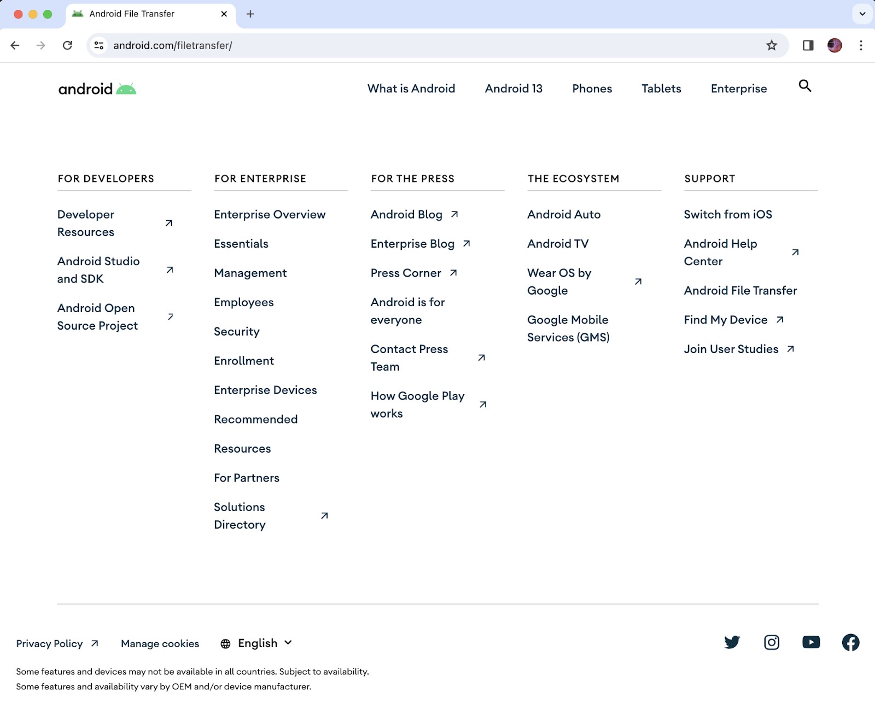The height and width of the screenshot is (704, 875).
Task: Expand the tab search chevron
Action: tap(862, 14)
